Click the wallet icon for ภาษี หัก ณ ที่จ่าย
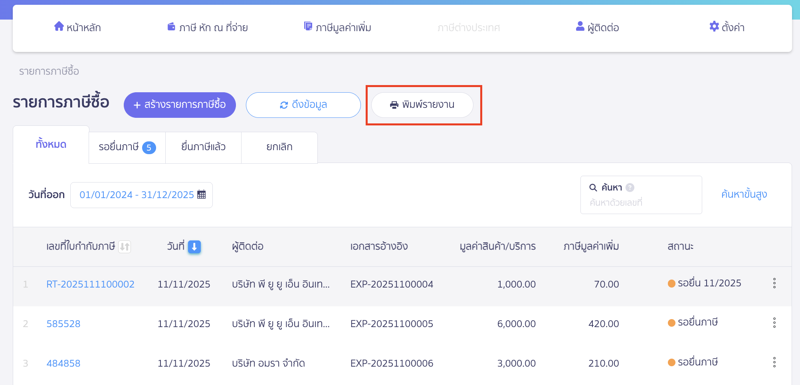This screenshot has height=385, width=800. click(171, 27)
